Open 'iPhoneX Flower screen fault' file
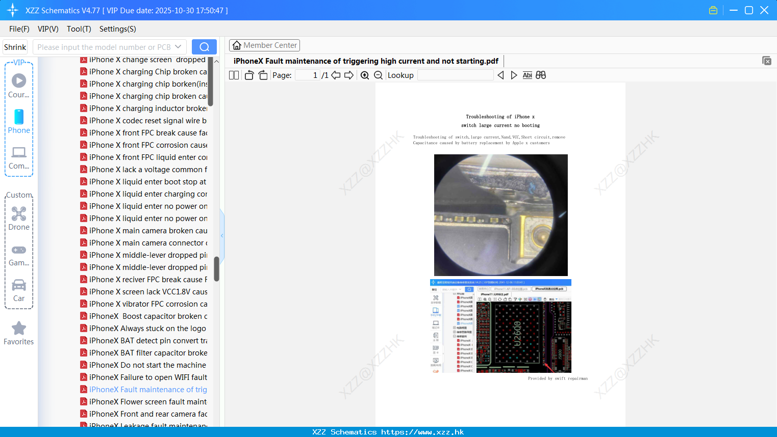777x437 pixels. [x=144, y=402]
